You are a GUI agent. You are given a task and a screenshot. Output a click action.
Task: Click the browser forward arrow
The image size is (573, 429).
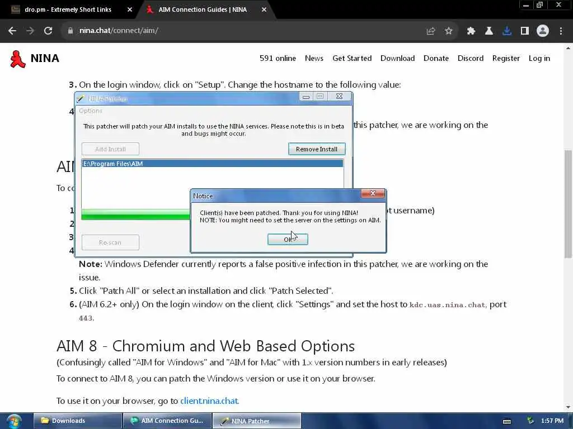pos(30,31)
